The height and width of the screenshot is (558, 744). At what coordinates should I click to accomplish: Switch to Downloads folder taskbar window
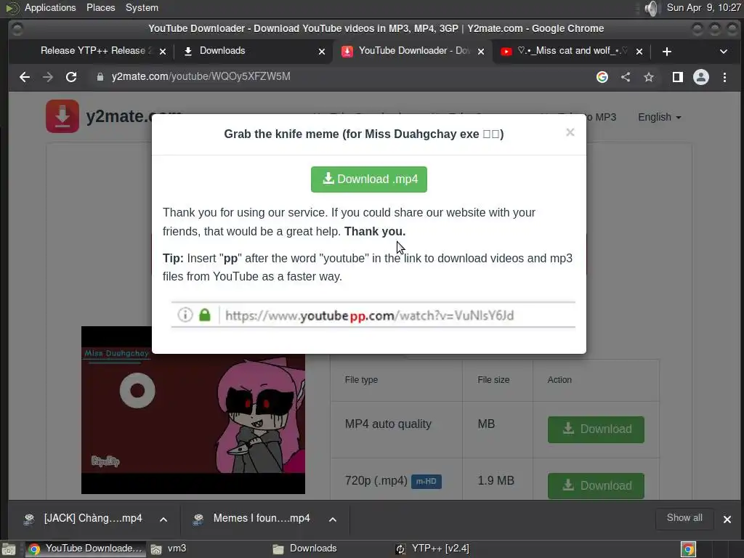330,549
